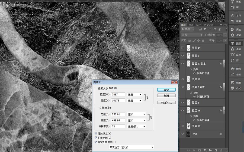Image resolution: width=244 pixels, height=152 pixels.
Task: Open document width unit dropdown 厘米
Action: 136,114
